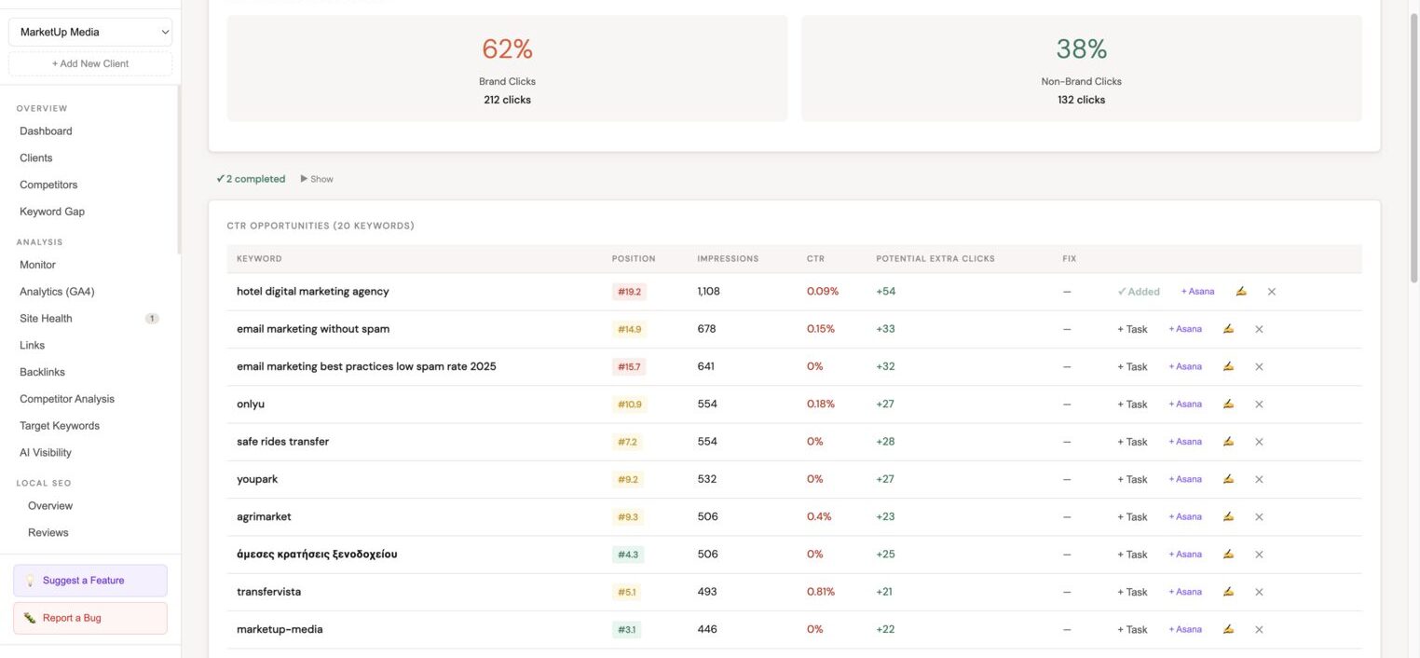Dismiss the marketup-media keyword row

pos(1259,629)
